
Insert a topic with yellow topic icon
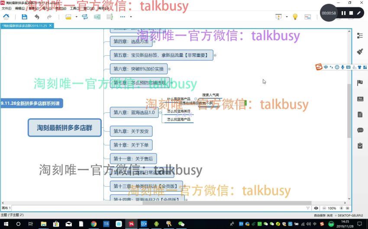pos(68,17)
